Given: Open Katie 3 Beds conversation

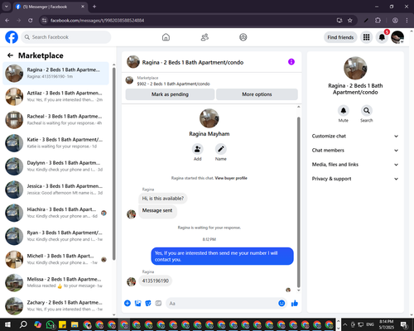Looking at the screenshot, I should pos(55,143).
